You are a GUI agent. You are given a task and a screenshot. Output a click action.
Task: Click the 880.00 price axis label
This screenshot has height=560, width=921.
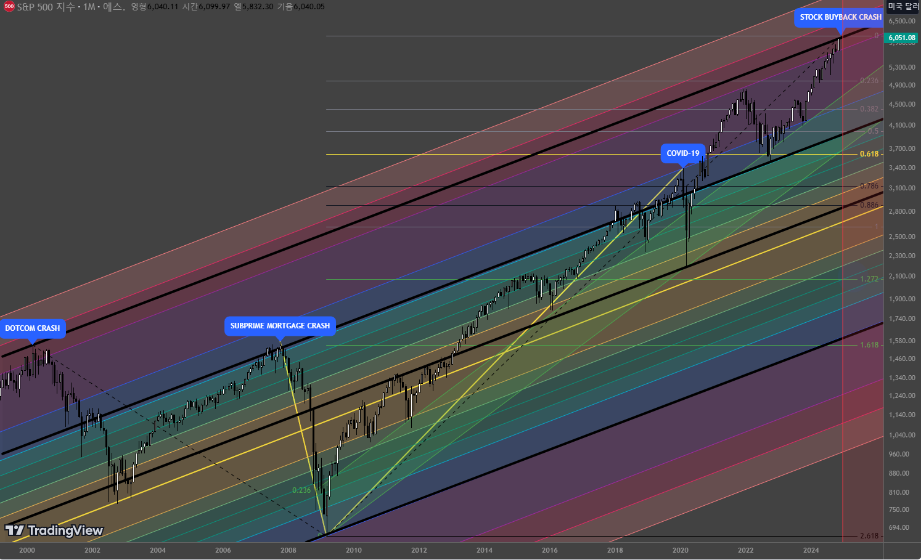click(x=899, y=473)
